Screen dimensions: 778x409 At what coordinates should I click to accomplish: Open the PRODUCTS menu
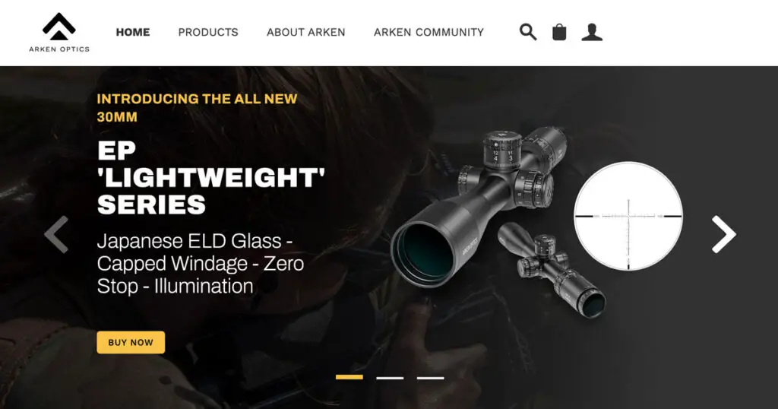208,32
